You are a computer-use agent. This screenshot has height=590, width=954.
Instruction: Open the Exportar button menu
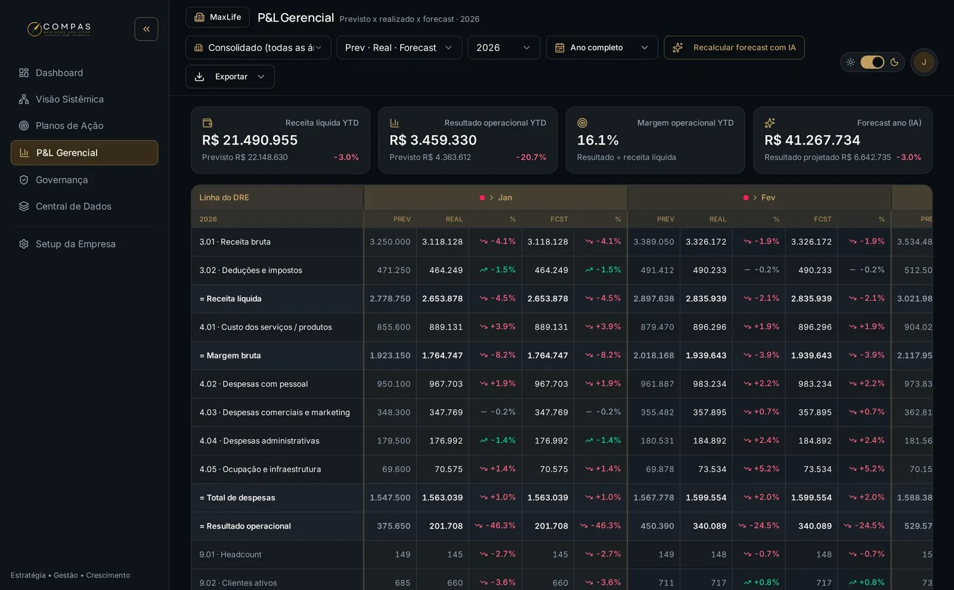tap(230, 77)
